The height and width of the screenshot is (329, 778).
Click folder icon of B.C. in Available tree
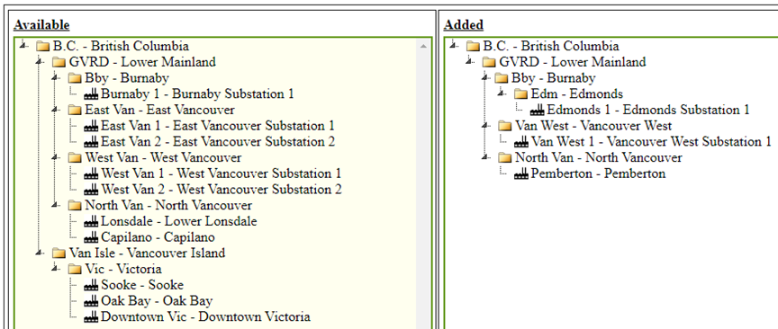43,47
